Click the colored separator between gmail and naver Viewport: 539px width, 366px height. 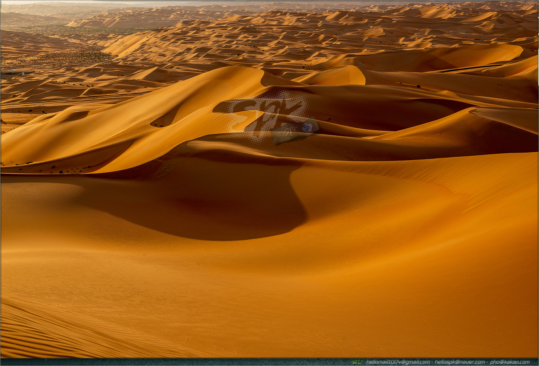pos(432,362)
